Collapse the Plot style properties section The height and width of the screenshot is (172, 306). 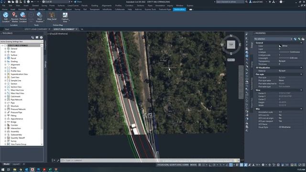pos(301,75)
